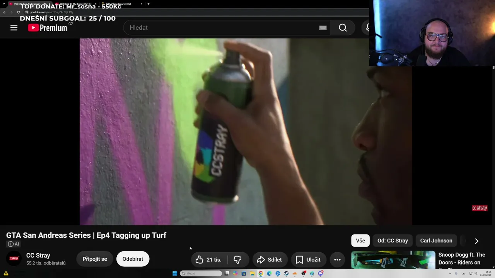
Task: Open the volume control in system tray
Action: pyautogui.click(x=476, y=273)
